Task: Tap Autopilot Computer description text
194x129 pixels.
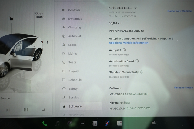Action: [x=141, y=38]
